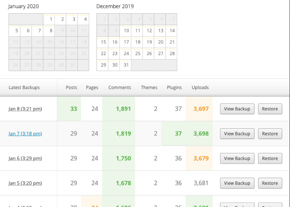Restore the Jan 6 (3:29 pm) backup
Image resolution: width=290 pixels, height=207 pixels.
coord(270,158)
